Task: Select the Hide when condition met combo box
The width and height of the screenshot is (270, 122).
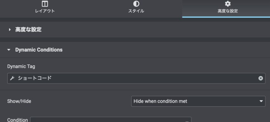Action: click(198, 101)
